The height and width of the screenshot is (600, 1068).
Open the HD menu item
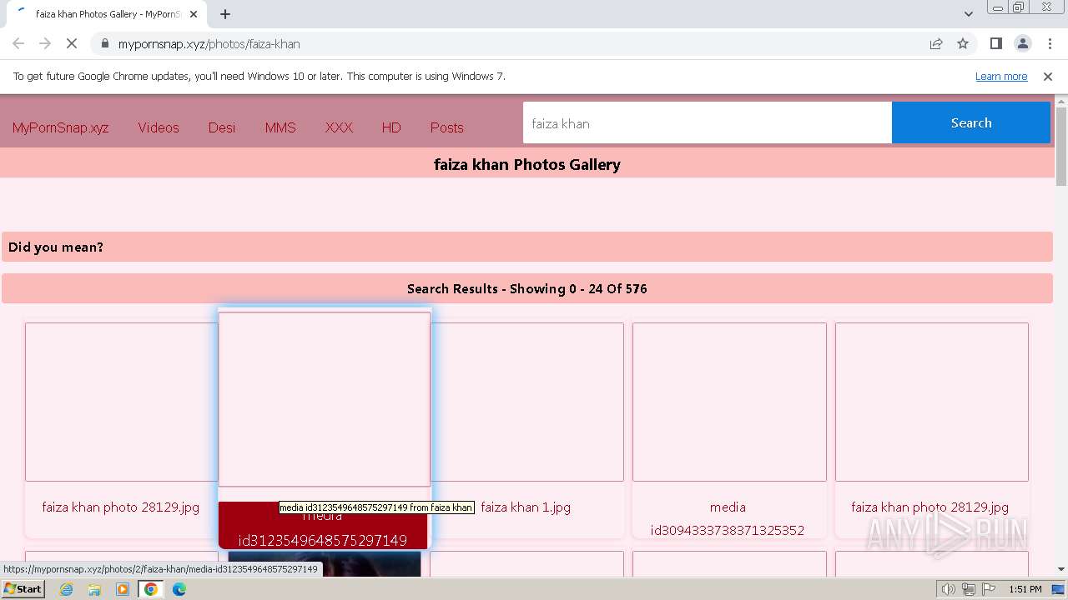point(391,127)
